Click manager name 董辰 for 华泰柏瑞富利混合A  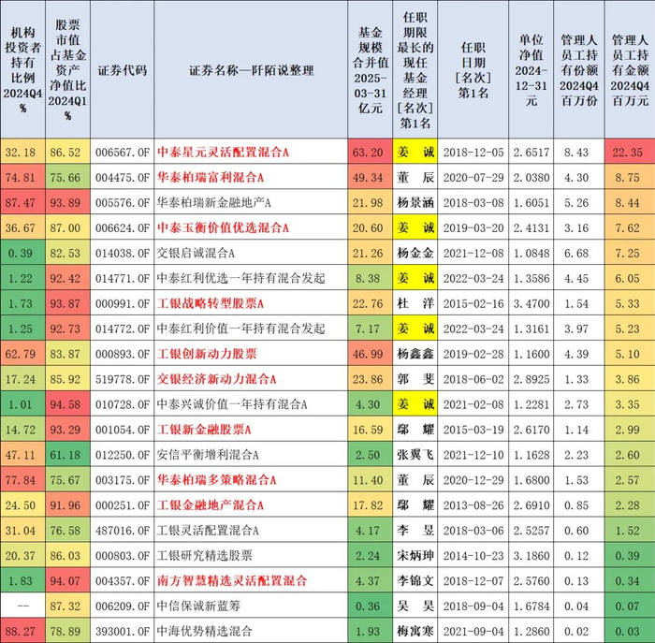click(x=415, y=178)
